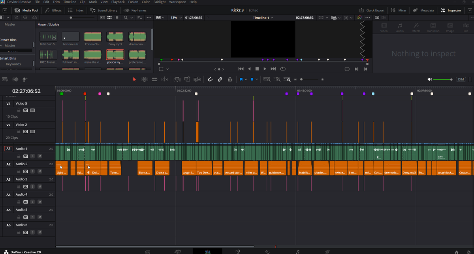The height and width of the screenshot is (254, 474).
Task: Collapse the Power Bins Master tree item
Action: [x=2, y=45]
